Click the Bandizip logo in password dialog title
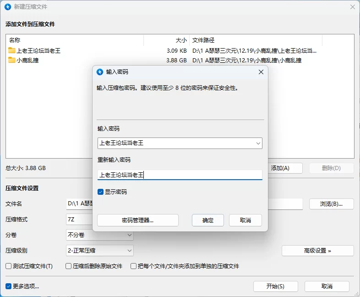 tap(100, 72)
